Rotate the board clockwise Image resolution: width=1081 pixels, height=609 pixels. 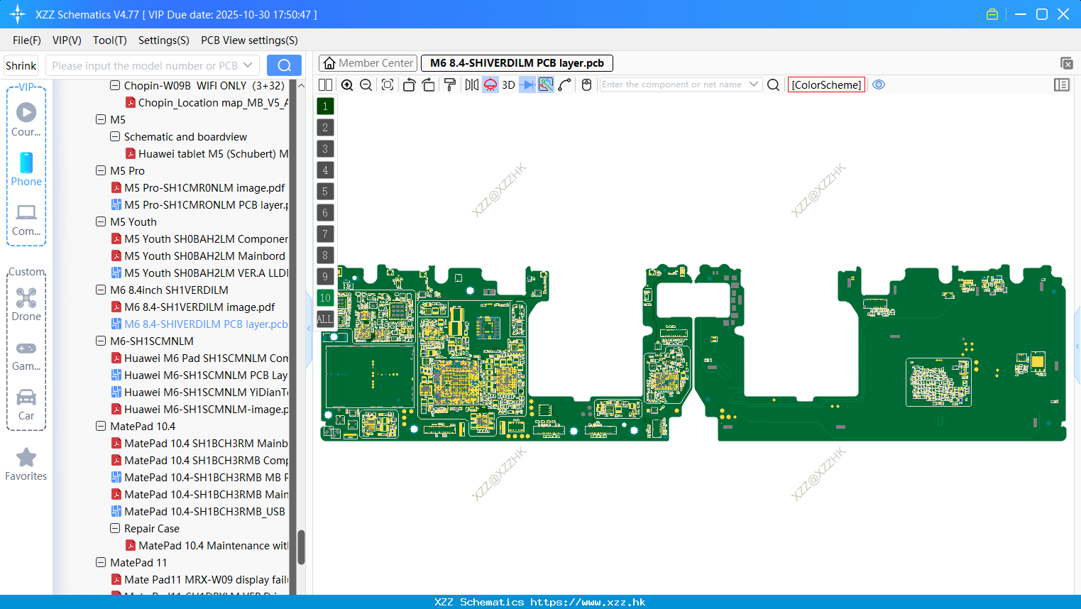[429, 84]
